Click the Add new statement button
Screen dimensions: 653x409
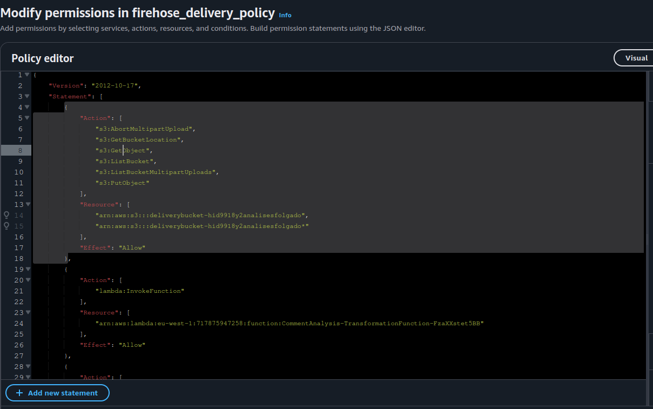tap(57, 393)
